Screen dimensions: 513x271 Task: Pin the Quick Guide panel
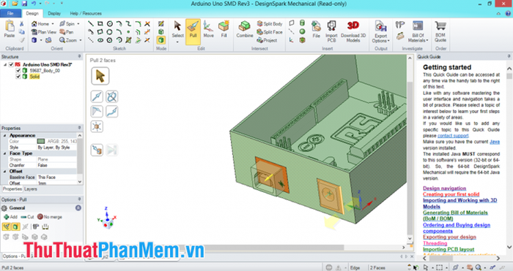[x=509, y=56]
